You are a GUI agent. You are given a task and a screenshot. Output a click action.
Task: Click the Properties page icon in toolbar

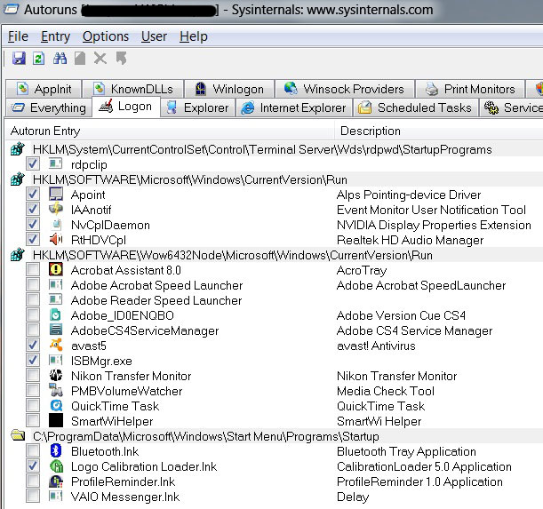pyautogui.click(x=80, y=59)
